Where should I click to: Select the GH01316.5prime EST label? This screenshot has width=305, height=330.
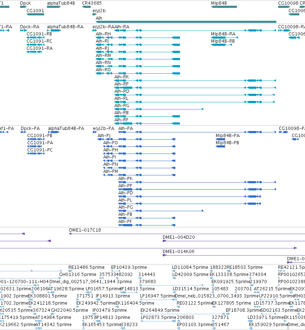tap(78, 275)
